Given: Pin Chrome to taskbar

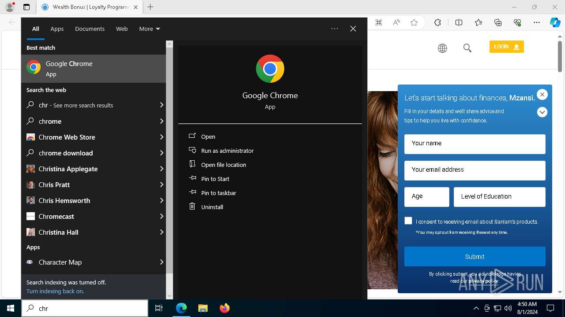Looking at the screenshot, I should click(218, 193).
